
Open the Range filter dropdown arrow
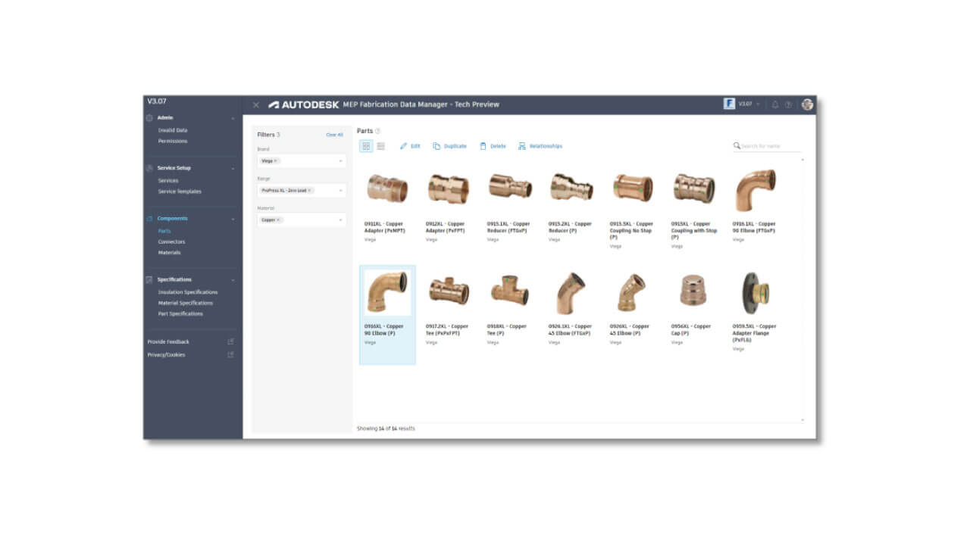point(341,191)
